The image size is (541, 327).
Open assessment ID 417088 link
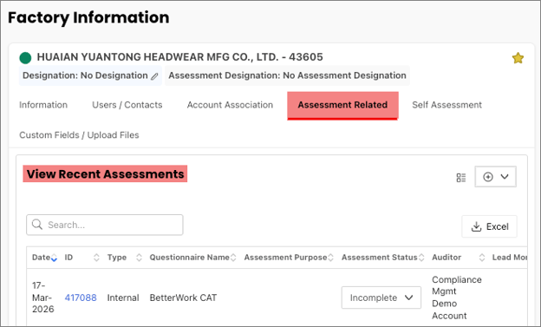81,298
